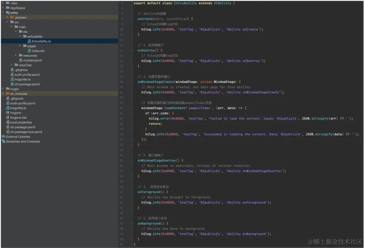The image size is (365, 248).
Task: Expand the AppScope folder arrow
Action: (x=3, y=8)
